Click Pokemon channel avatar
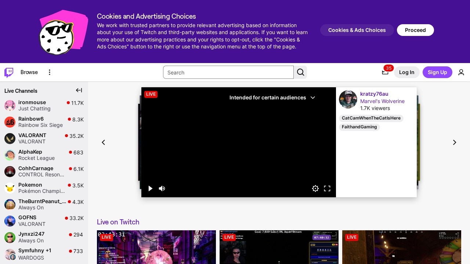Viewport: 470px width, 264px height. pyautogui.click(x=10, y=188)
